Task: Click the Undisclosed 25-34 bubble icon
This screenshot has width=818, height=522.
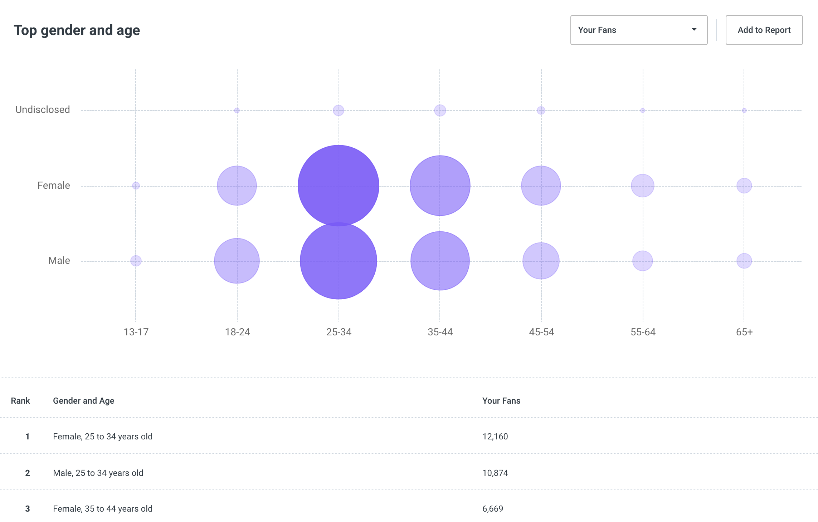Action: pyautogui.click(x=338, y=109)
